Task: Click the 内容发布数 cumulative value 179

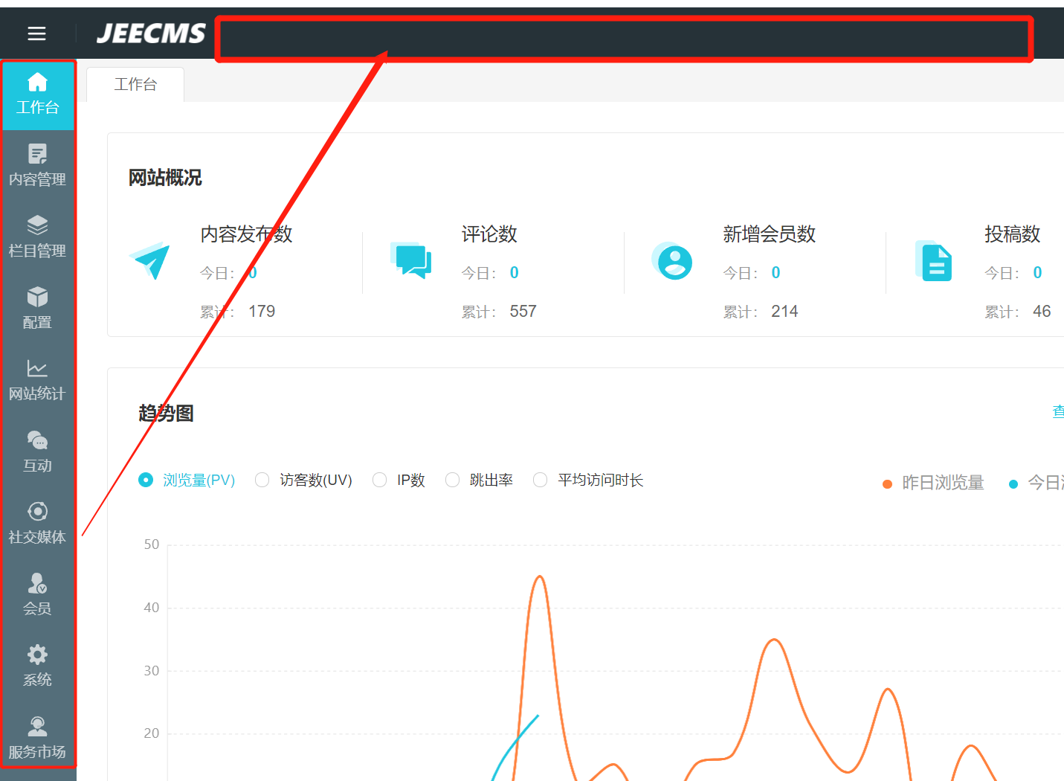Action: 262,312
